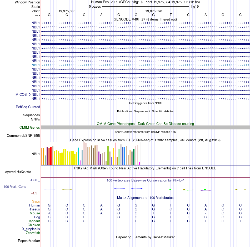250x247 pixels.
Task: Click the 'RefSeq Curated' track label
Action: point(28,107)
